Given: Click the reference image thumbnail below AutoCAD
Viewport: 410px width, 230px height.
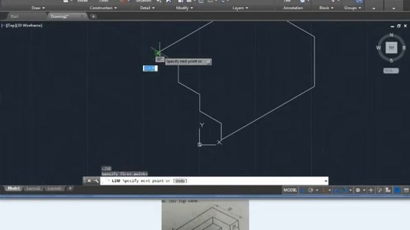Looking at the screenshot, I should click(x=205, y=215).
